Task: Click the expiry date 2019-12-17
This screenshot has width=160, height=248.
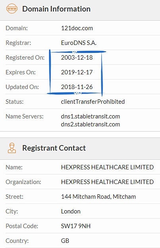Action: 77,72
